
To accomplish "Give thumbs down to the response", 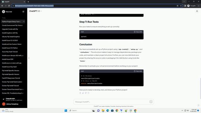I will [86, 93].
